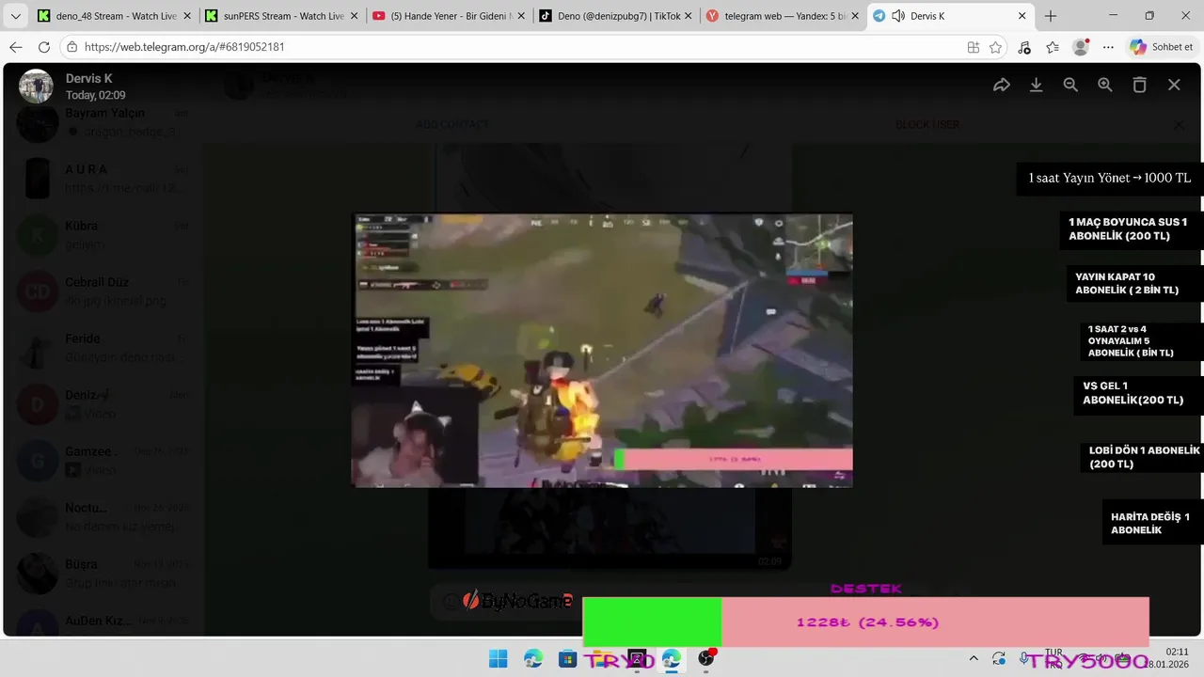Play the video preview in the center
This screenshot has width=1204, height=677.
coord(602,350)
